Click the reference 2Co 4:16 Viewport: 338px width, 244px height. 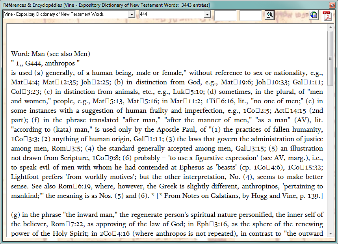point(115,233)
